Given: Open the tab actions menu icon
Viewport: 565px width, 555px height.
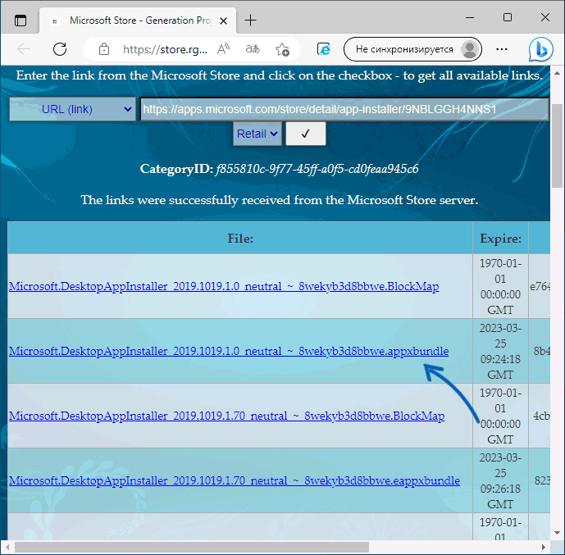Looking at the screenshot, I should coord(21,20).
